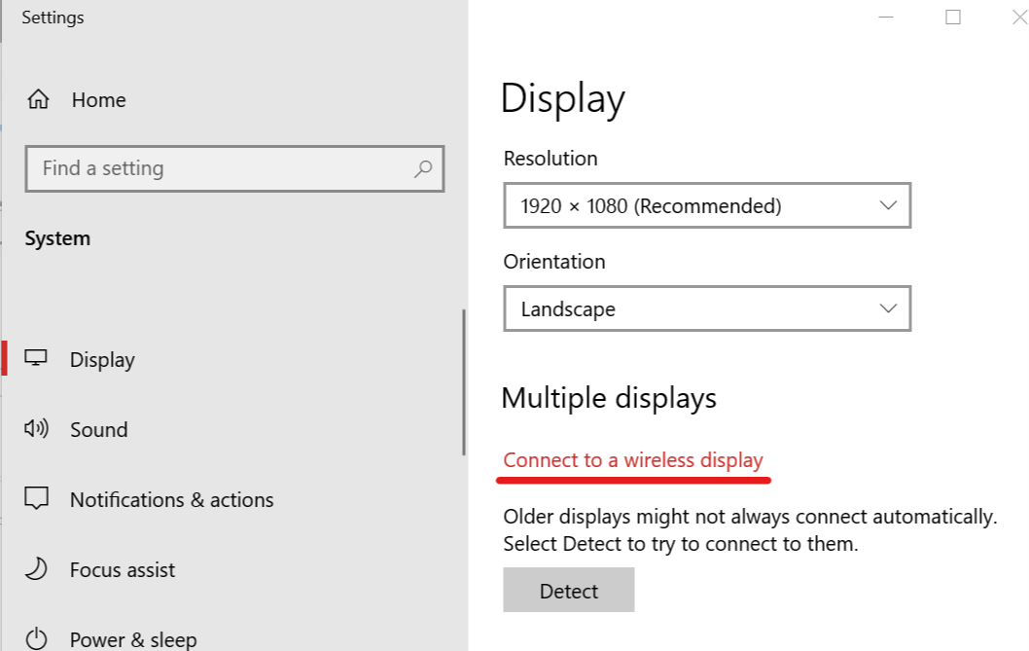The height and width of the screenshot is (651, 1029).
Task: Open Sound settings page
Action: (x=98, y=429)
